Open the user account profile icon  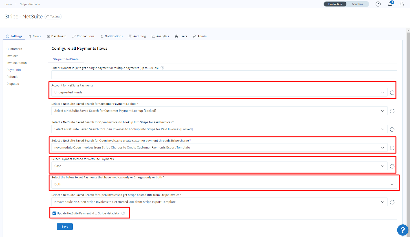[402, 4]
